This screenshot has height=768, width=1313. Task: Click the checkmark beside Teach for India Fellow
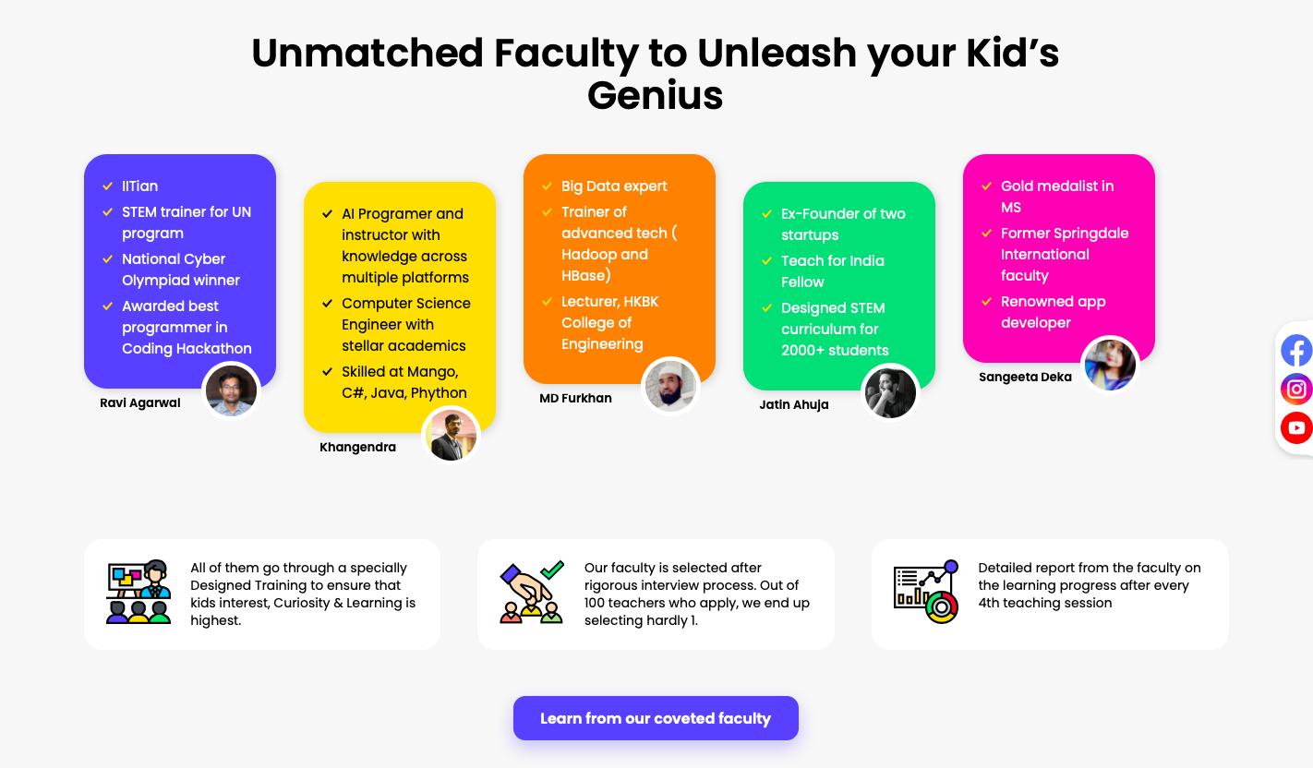(767, 260)
